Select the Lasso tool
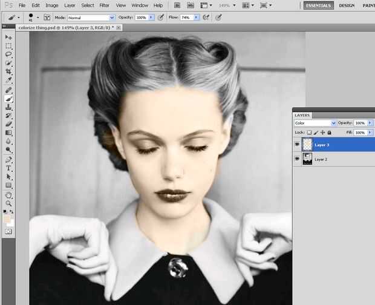Screen dimensions: 375x305 (9, 54)
